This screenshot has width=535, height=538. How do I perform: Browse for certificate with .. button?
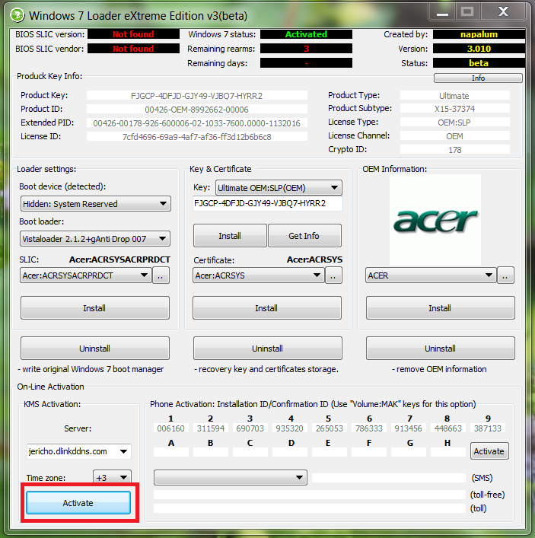pyautogui.click(x=333, y=275)
